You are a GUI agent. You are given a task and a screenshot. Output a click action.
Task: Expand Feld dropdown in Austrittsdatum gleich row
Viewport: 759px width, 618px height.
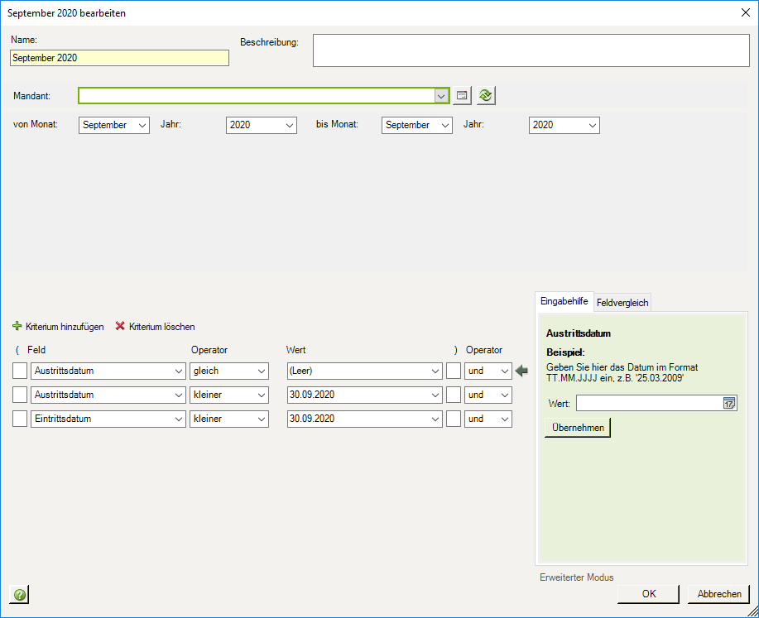179,371
